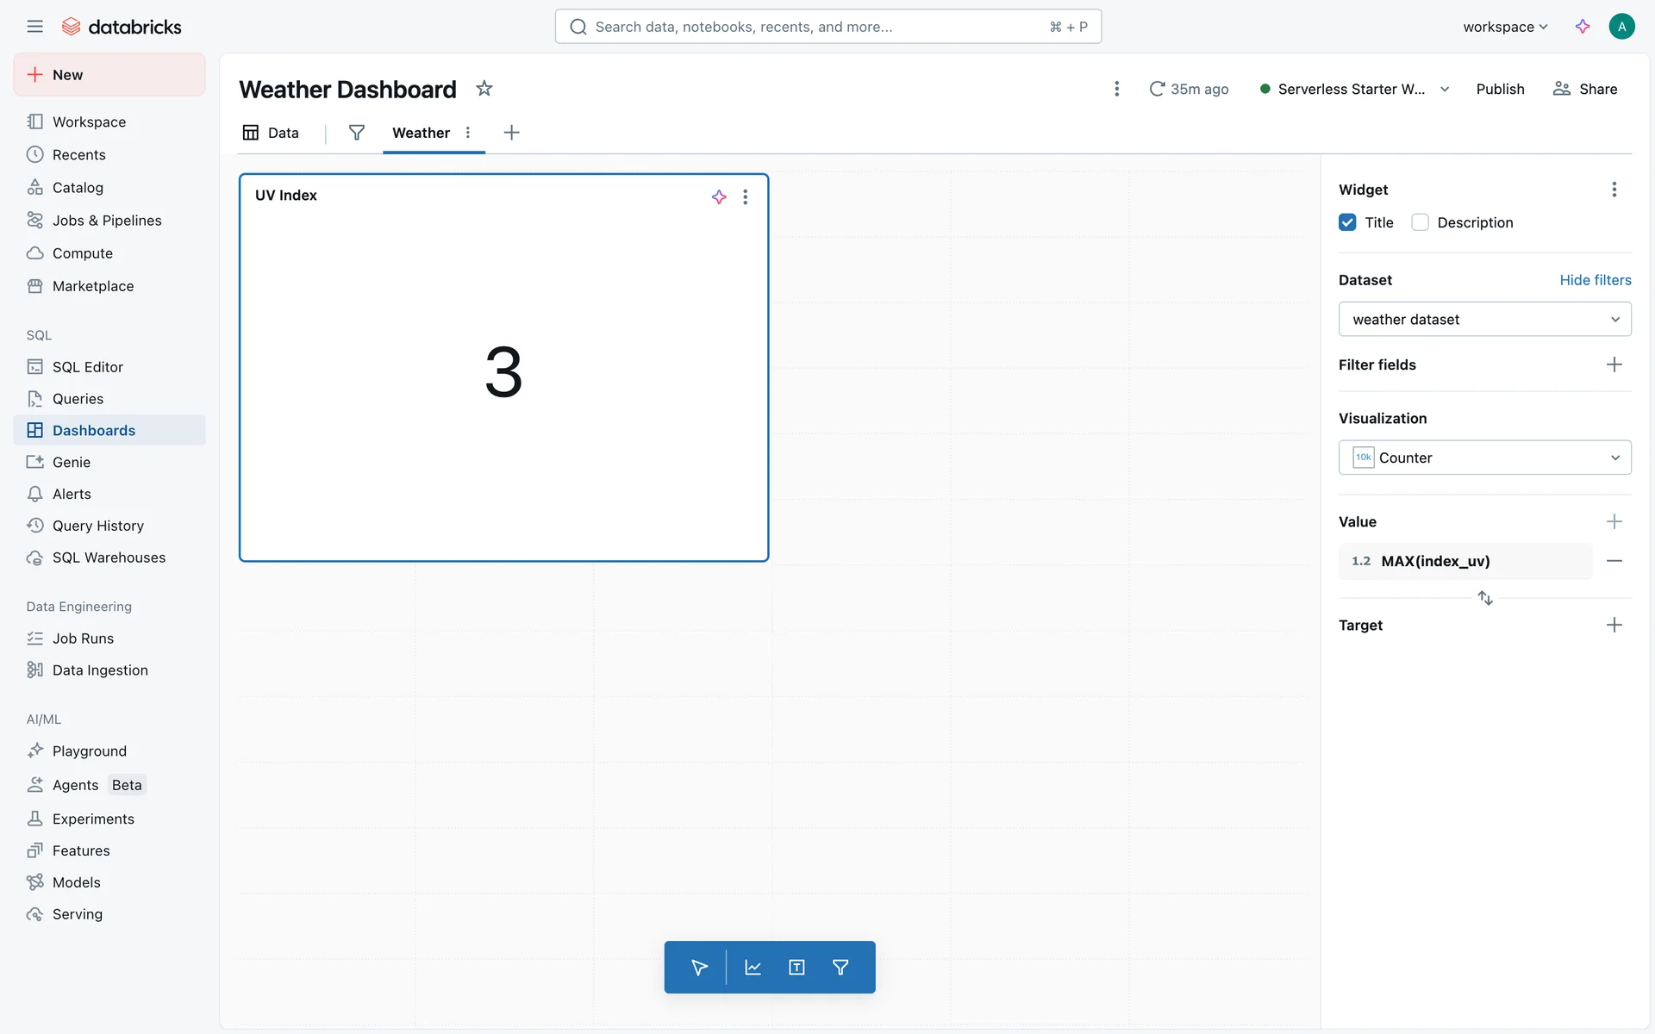Click the swap Value and Target arrows
The image size is (1655, 1034).
point(1484,597)
